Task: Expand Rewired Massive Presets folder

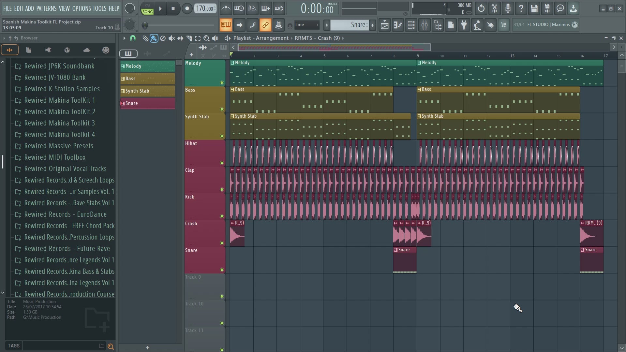Action: point(59,146)
